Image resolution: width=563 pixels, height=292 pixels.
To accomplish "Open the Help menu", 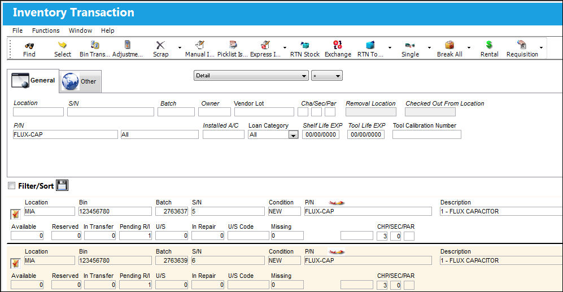I will 108,30.
